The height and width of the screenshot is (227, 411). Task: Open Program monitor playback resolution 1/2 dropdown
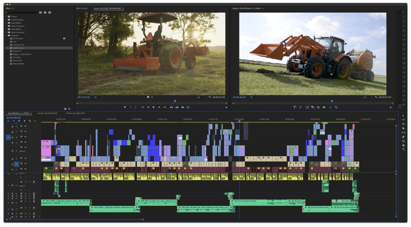[368, 97]
